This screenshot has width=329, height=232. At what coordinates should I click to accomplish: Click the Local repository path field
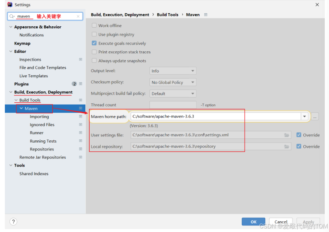tap(211, 146)
